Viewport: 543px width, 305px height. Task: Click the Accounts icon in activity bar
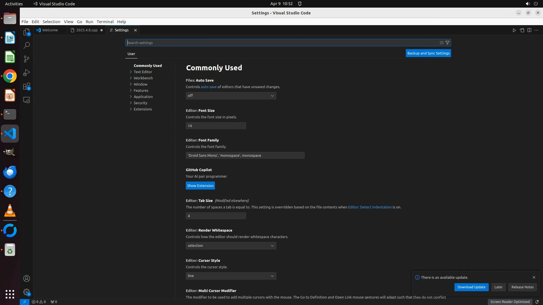point(26,278)
